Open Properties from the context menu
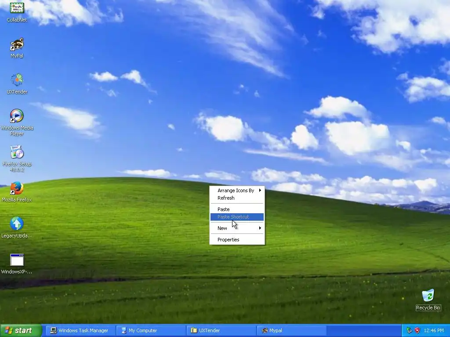The height and width of the screenshot is (337, 450). pos(237,240)
